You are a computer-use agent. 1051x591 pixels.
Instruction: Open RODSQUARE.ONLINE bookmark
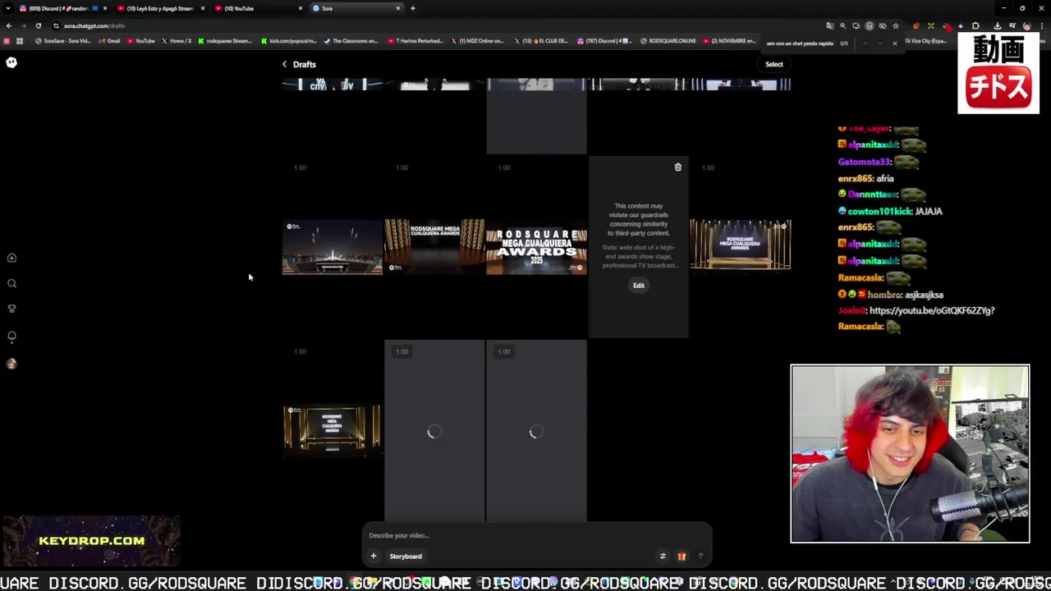(x=668, y=41)
